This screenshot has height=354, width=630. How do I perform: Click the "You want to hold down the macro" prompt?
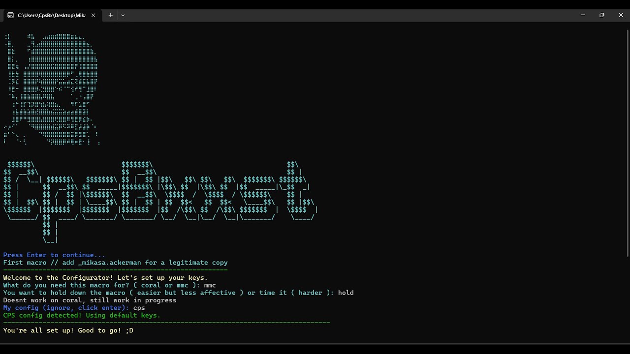click(168, 293)
